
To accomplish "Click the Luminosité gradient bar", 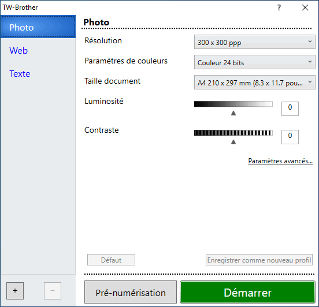I will pyautogui.click(x=233, y=104).
